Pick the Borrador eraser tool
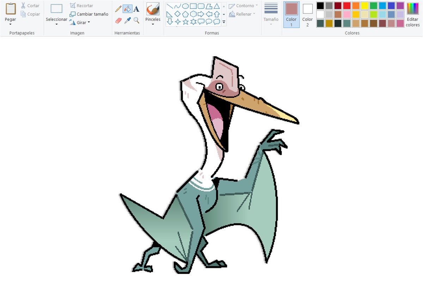The width and height of the screenshot is (423, 296). pyautogui.click(x=118, y=20)
